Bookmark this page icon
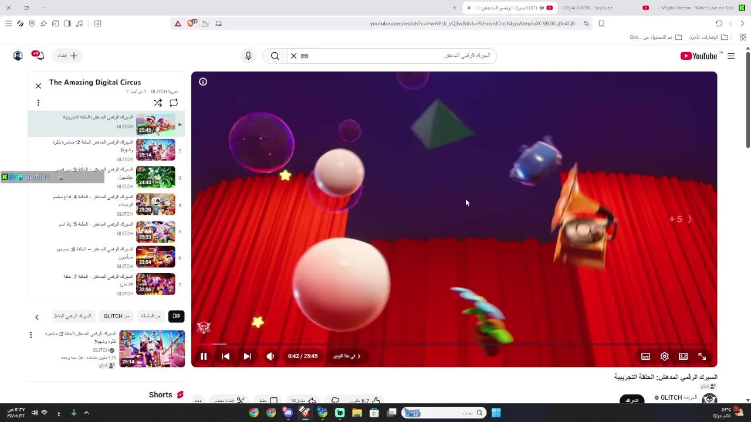Screen dimensions: 751x422 pyautogui.click(x=601, y=23)
